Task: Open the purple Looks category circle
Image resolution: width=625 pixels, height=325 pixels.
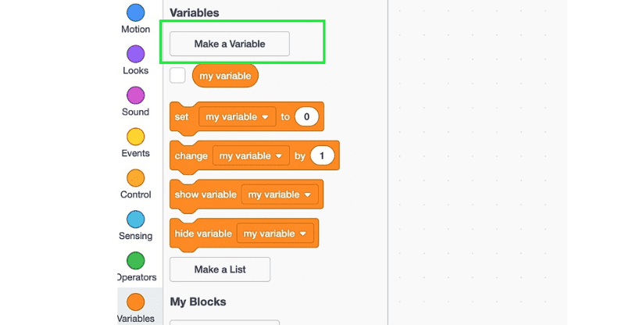Action: click(135, 54)
